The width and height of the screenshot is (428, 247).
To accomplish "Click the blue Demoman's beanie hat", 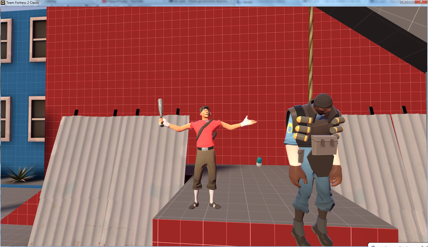I will 323,100.
